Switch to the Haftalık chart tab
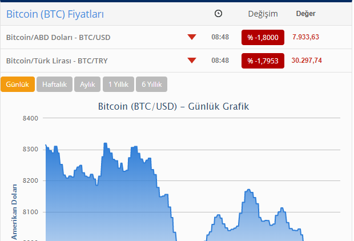 coord(54,85)
